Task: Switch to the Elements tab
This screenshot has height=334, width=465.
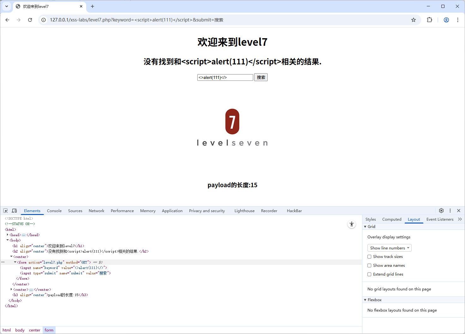Action: (x=32, y=211)
